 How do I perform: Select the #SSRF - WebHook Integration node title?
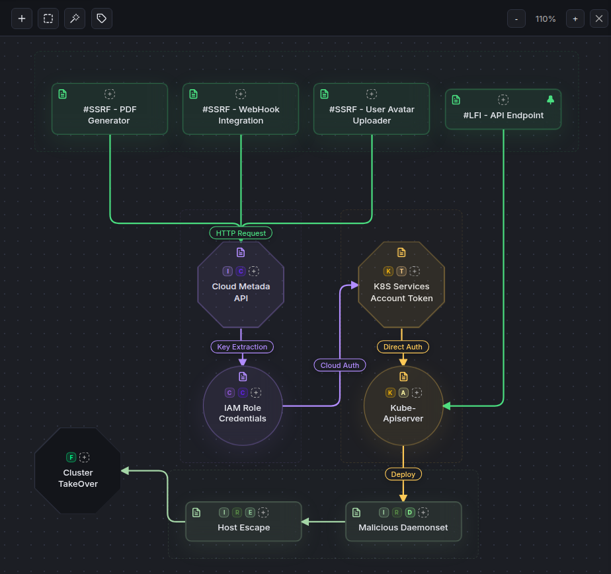(241, 115)
